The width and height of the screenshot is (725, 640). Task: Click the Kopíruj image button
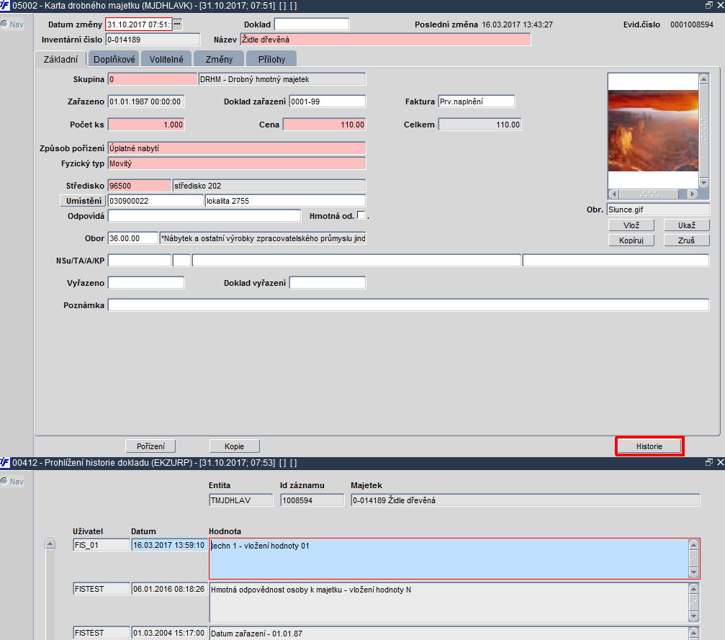tap(631, 240)
